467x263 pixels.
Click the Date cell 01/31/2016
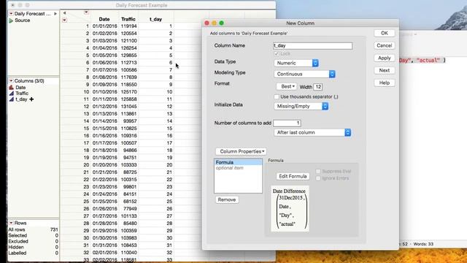tap(104, 245)
